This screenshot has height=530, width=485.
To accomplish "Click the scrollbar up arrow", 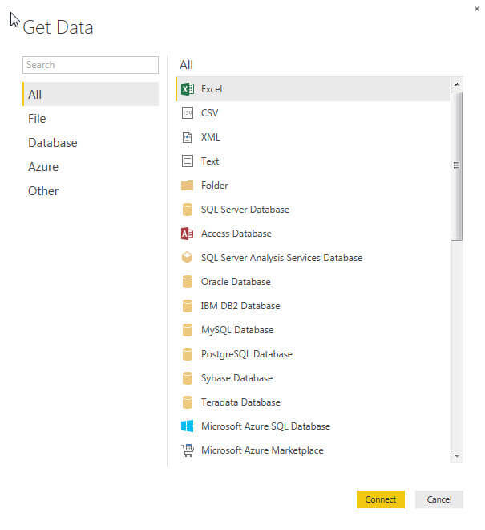I will click(x=457, y=84).
